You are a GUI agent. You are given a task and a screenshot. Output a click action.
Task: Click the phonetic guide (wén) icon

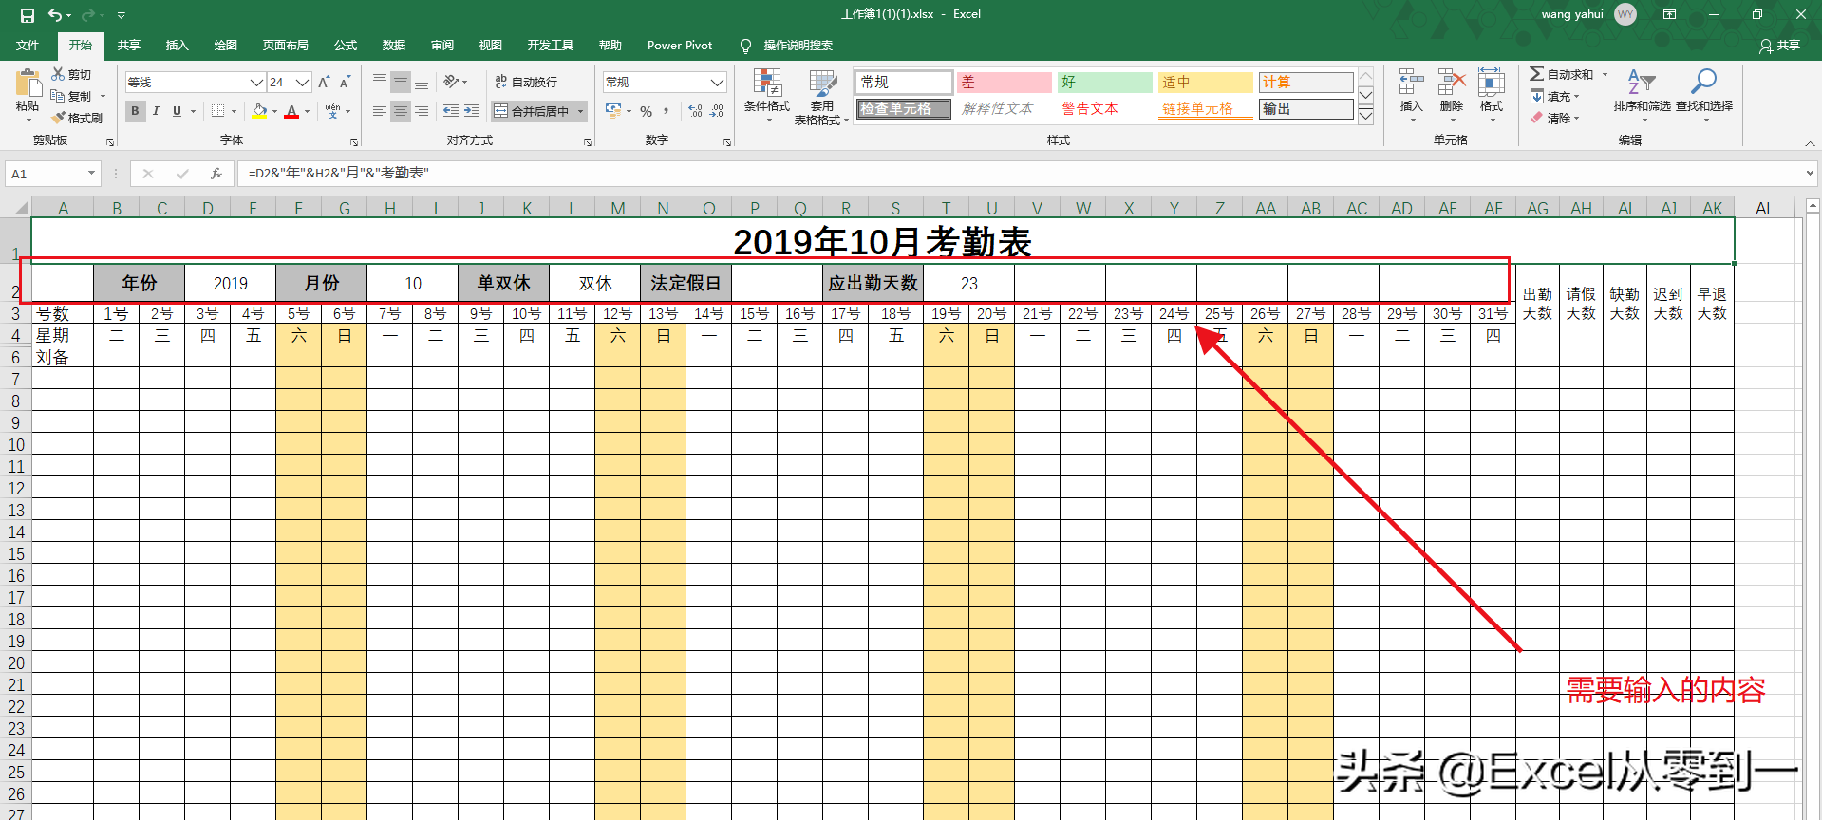[x=332, y=111]
